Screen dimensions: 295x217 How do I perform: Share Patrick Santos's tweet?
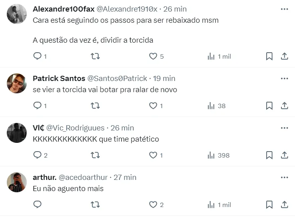[x=285, y=106]
